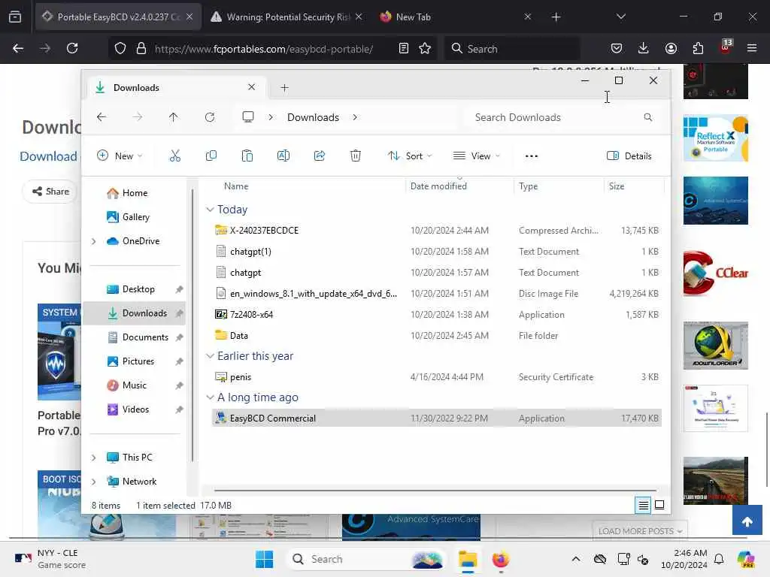Click the Share button on the webpage
The image size is (770, 577).
50,192
